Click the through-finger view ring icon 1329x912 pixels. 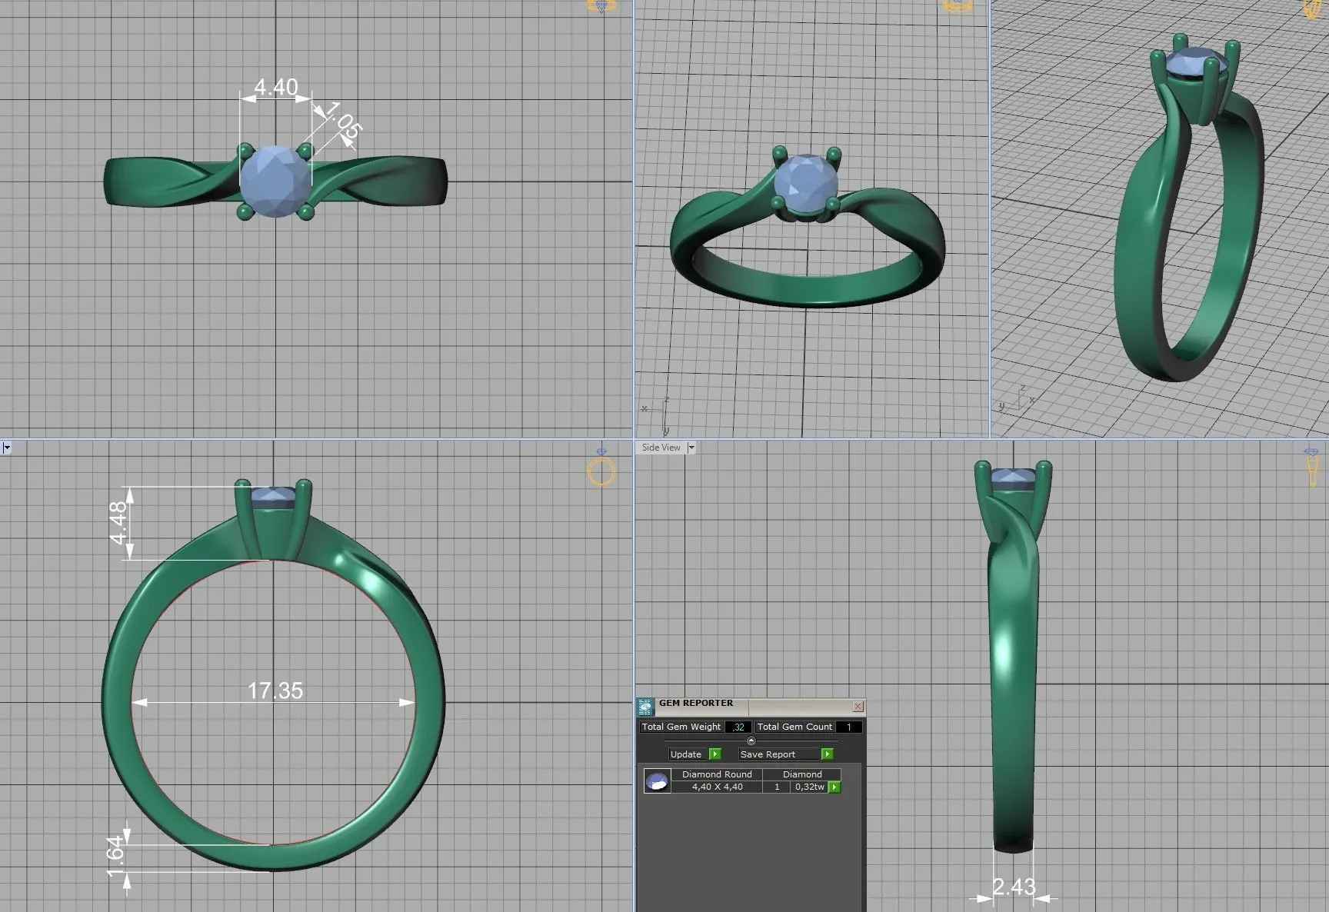pos(601,469)
